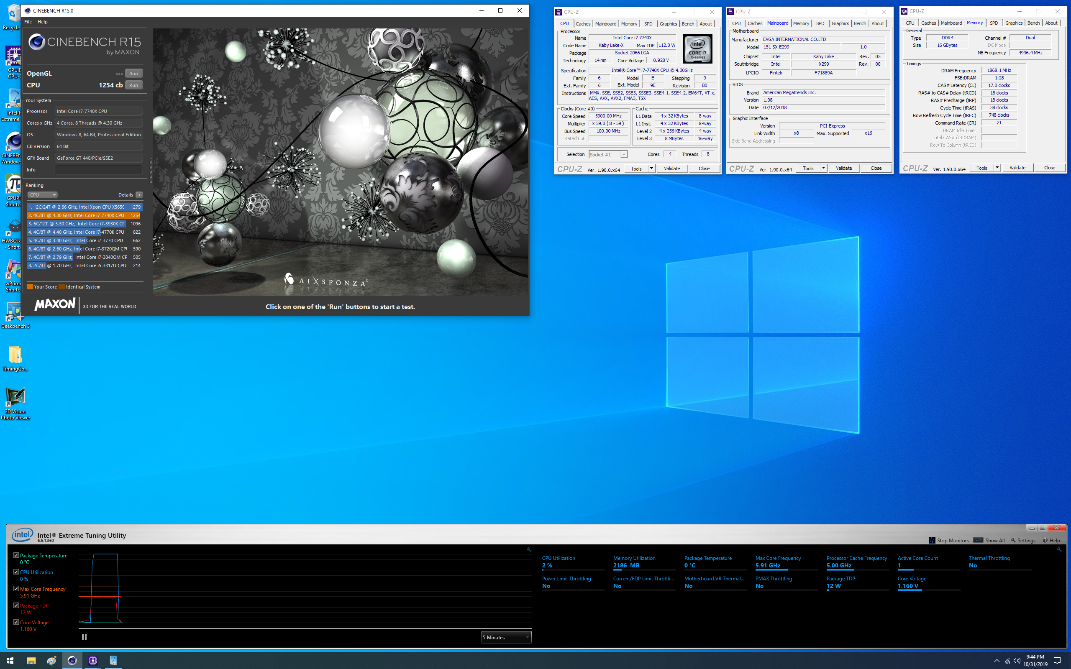
Task: Switch to SPD tab in Mainboard CPU-Z window
Action: 820,23
